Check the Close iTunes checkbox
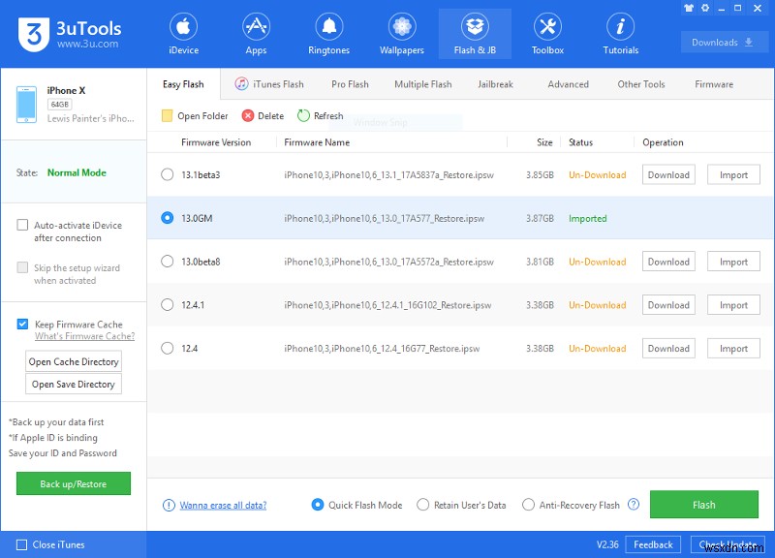Viewport: 775px width, 558px height. point(21,544)
